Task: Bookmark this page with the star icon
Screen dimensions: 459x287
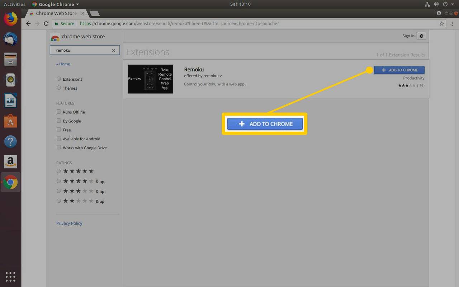Action: [x=442, y=24]
